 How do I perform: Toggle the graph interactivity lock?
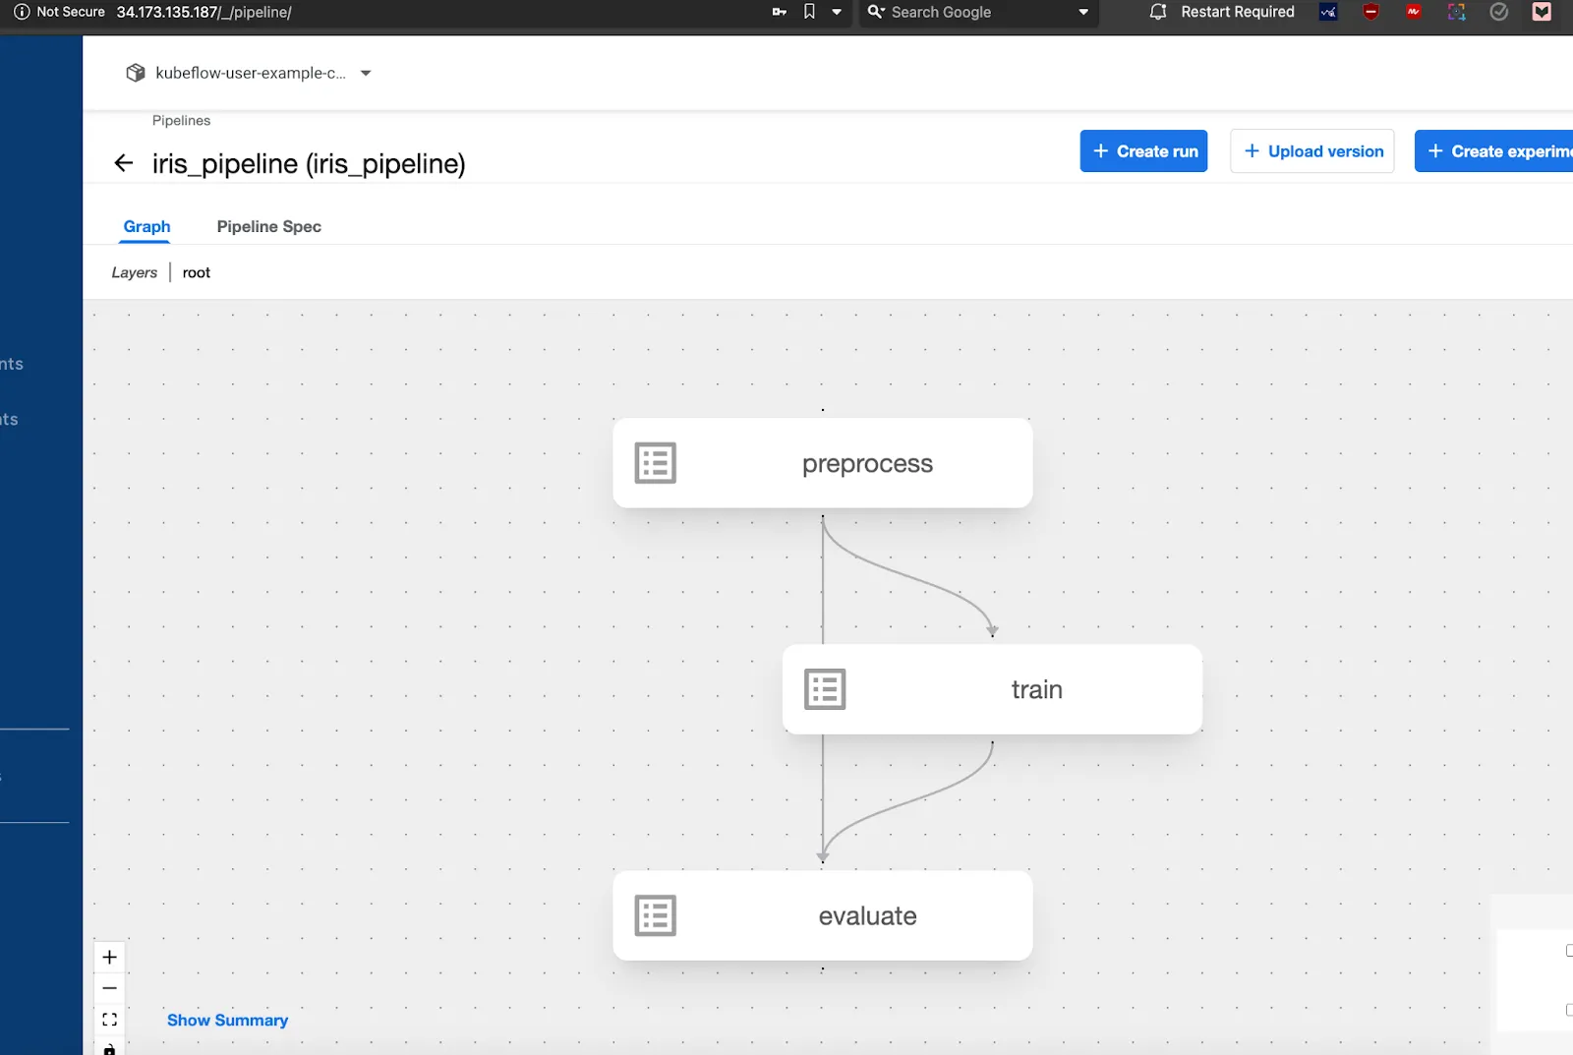[x=109, y=1048]
